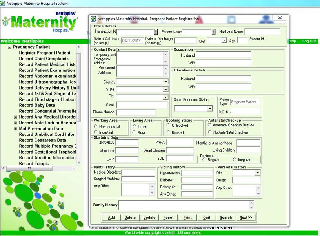This screenshot has height=236, width=320.
Task: Click the sidebar vertical scrollbar thumb
Action: pyautogui.click(x=79, y=87)
